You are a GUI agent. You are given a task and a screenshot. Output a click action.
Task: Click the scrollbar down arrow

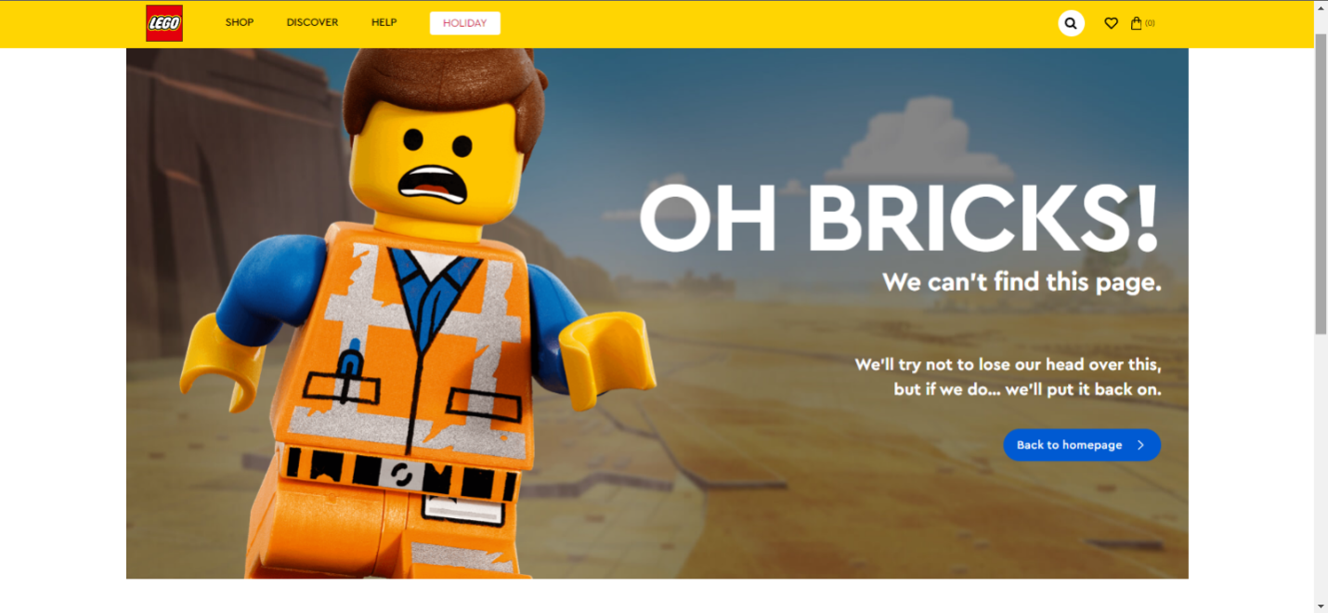[x=1321, y=606]
